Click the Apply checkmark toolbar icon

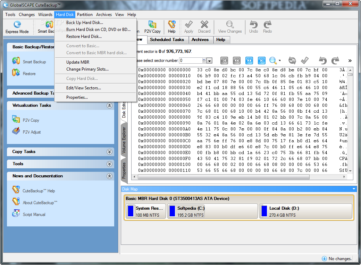tap(188, 27)
